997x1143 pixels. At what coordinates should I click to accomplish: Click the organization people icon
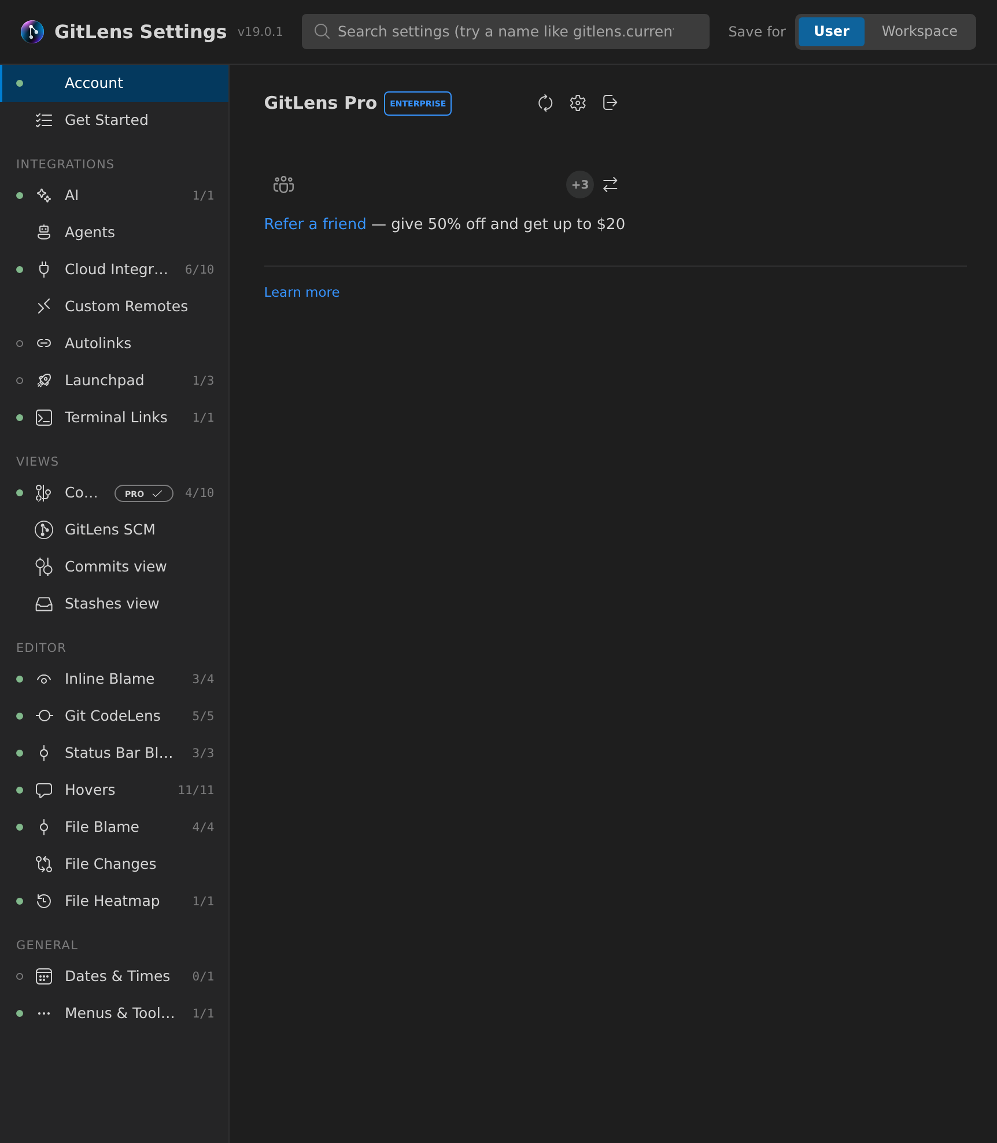[x=283, y=185]
